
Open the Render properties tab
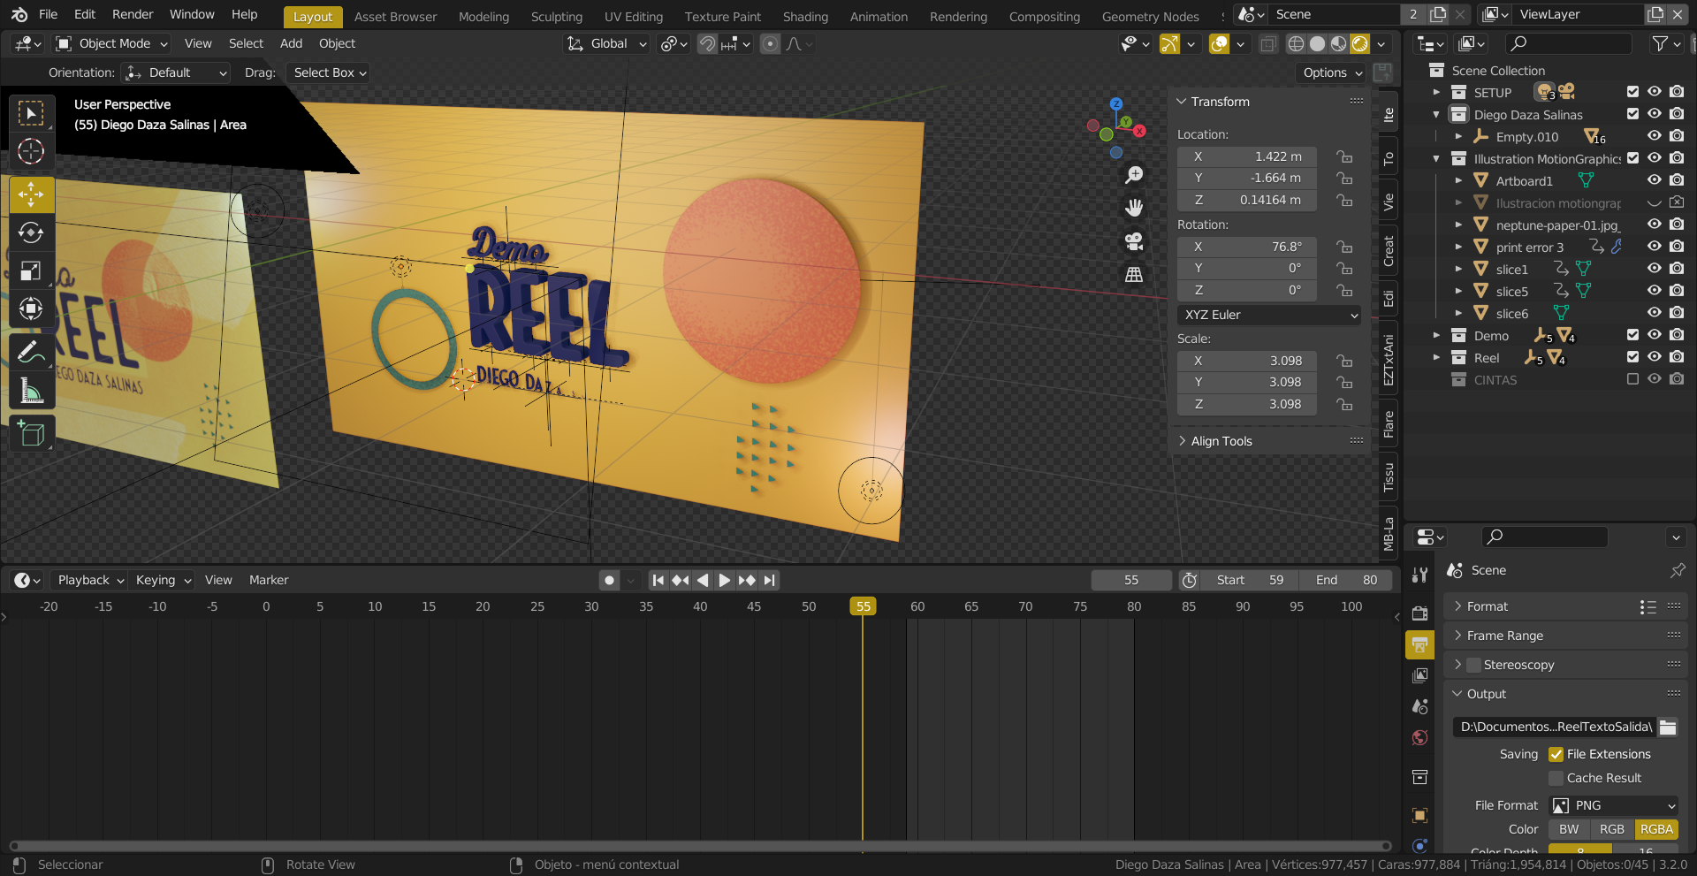1420,613
